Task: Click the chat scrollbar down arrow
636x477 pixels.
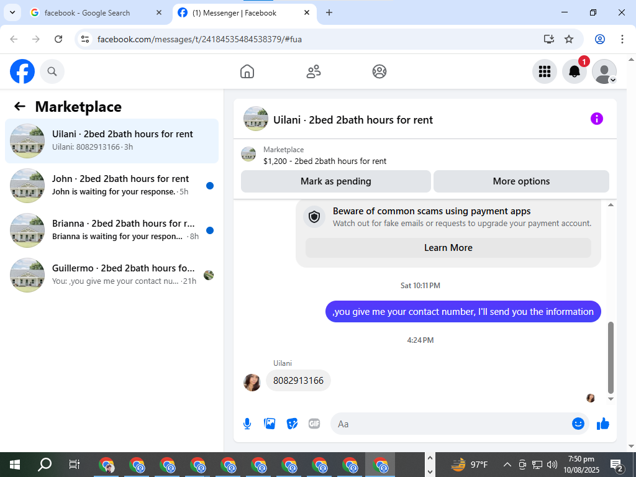Action: point(611,399)
